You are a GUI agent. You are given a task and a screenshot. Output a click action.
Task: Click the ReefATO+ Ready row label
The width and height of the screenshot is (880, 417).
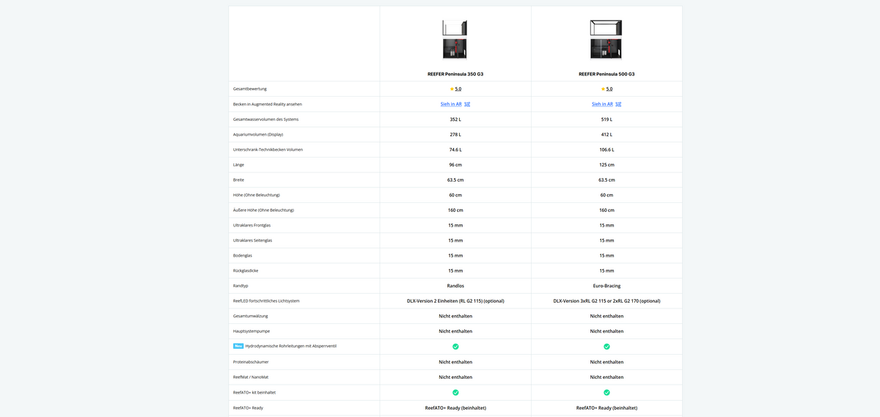[248, 407]
